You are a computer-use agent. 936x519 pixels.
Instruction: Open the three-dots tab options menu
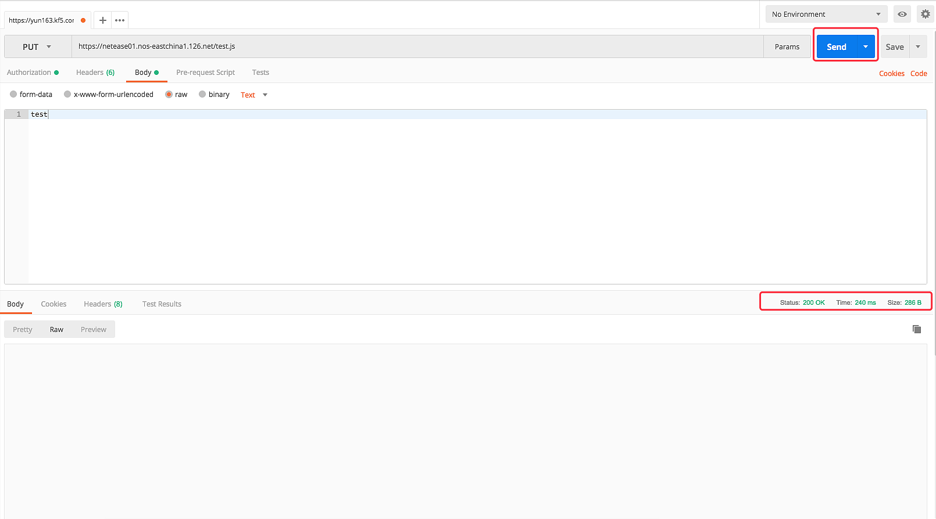(x=120, y=20)
